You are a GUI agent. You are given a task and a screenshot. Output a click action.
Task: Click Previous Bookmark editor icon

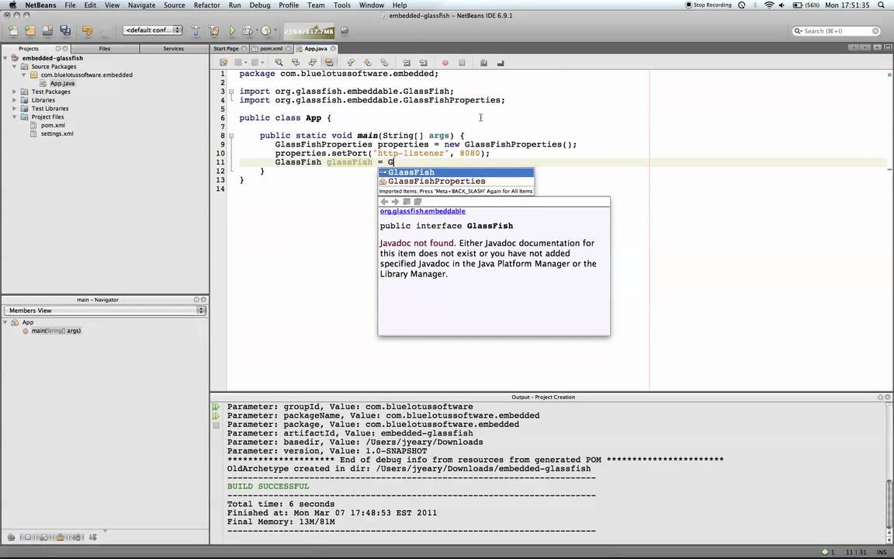351,63
